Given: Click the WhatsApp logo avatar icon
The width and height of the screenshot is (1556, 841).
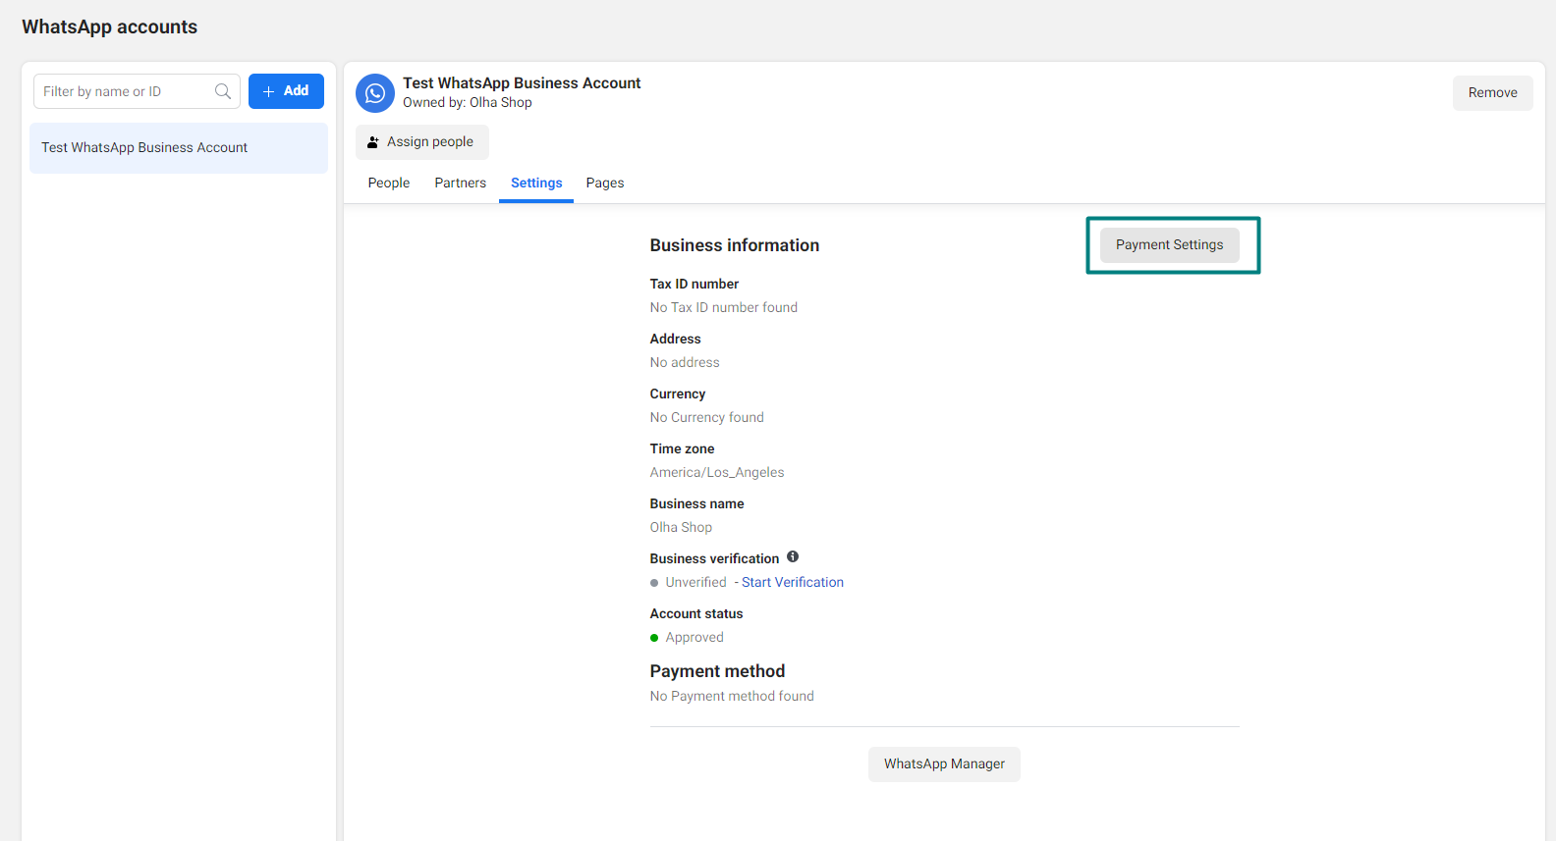Looking at the screenshot, I should [x=375, y=93].
